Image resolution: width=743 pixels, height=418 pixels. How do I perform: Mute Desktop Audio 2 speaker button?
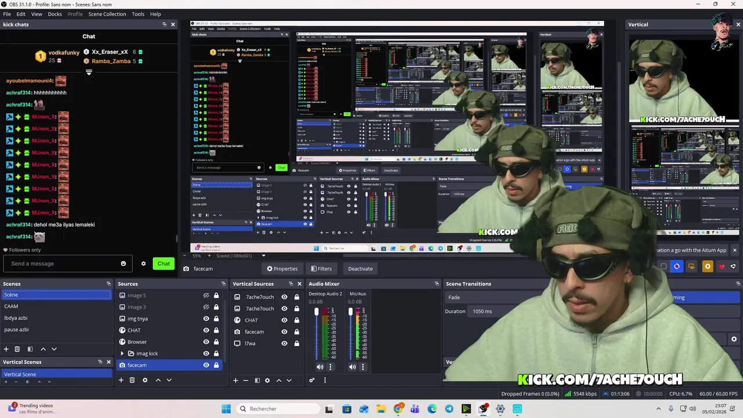click(x=320, y=367)
